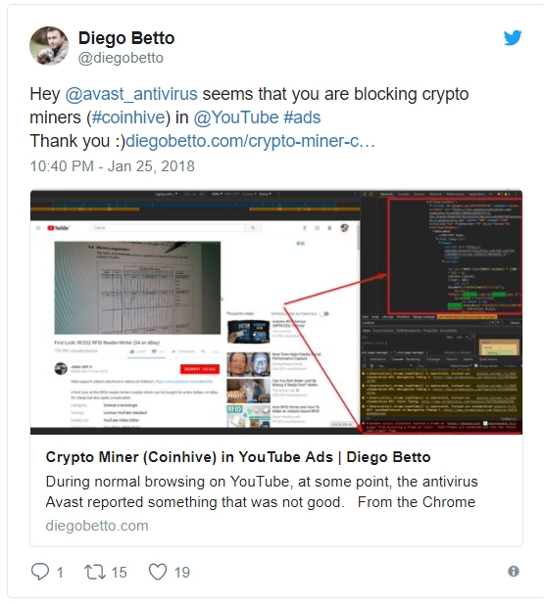Open the @YouTube mention link
The height and width of the screenshot is (604, 544).
235,117
